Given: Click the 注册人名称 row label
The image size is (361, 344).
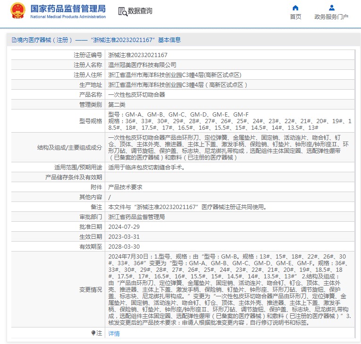Looking at the screenshot, I should click(88, 65).
